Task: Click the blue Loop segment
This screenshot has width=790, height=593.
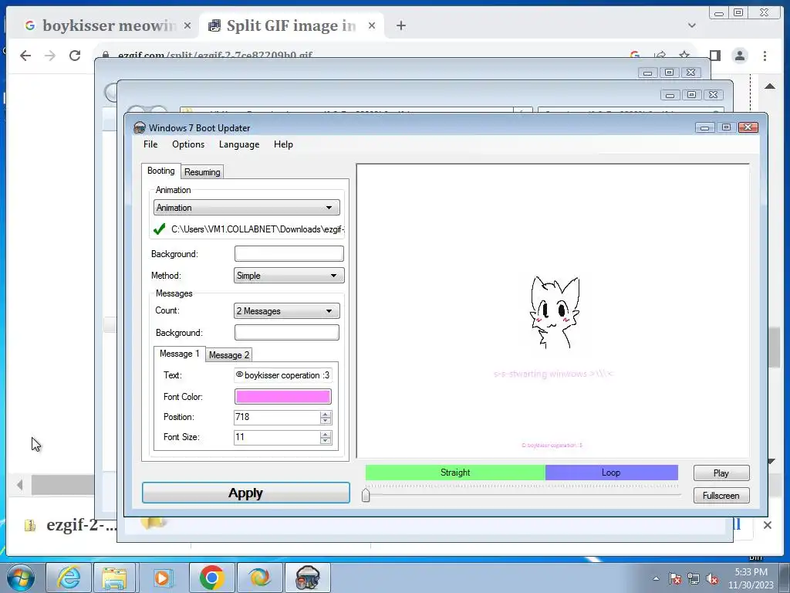Action: coord(611,473)
